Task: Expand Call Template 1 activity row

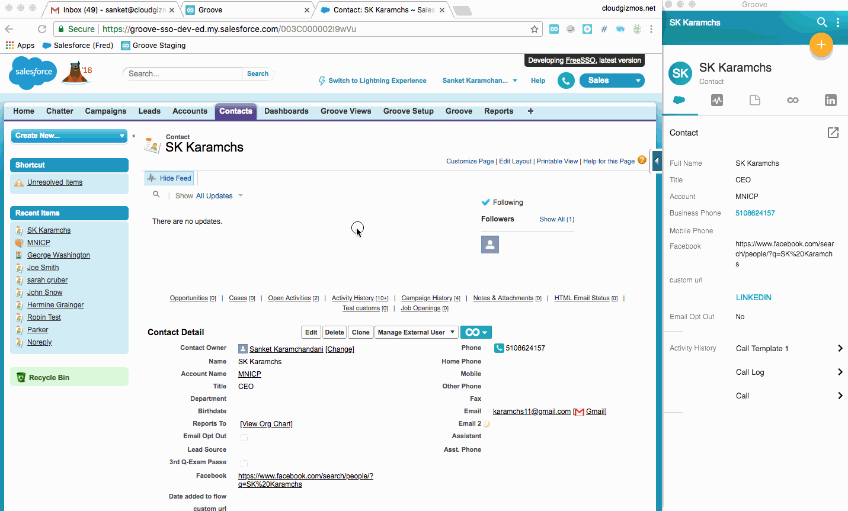Action: tap(789, 348)
